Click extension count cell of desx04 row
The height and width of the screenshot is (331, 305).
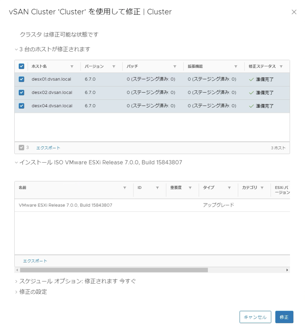coord(212,106)
